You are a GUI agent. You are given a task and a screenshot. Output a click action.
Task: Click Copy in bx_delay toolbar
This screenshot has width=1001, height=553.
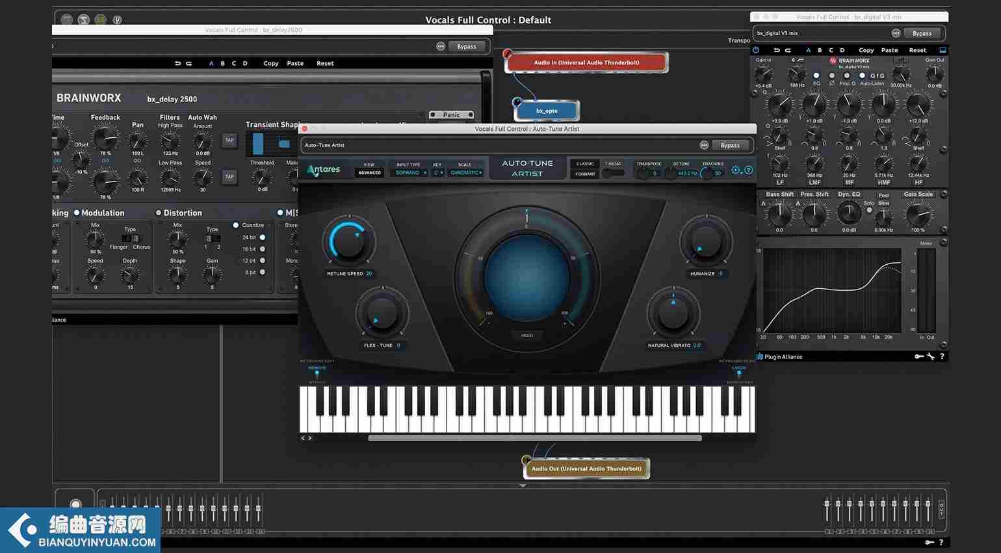click(x=271, y=63)
